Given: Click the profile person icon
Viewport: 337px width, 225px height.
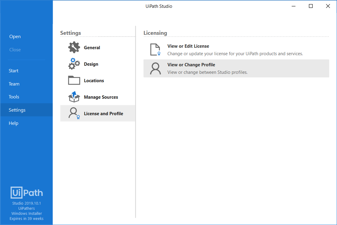Looking at the screenshot, I should [155, 68].
